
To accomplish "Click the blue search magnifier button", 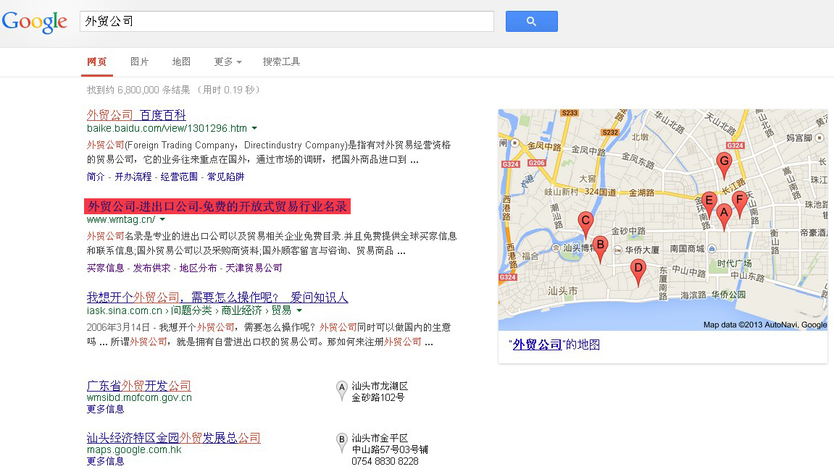I will [531, 22].
